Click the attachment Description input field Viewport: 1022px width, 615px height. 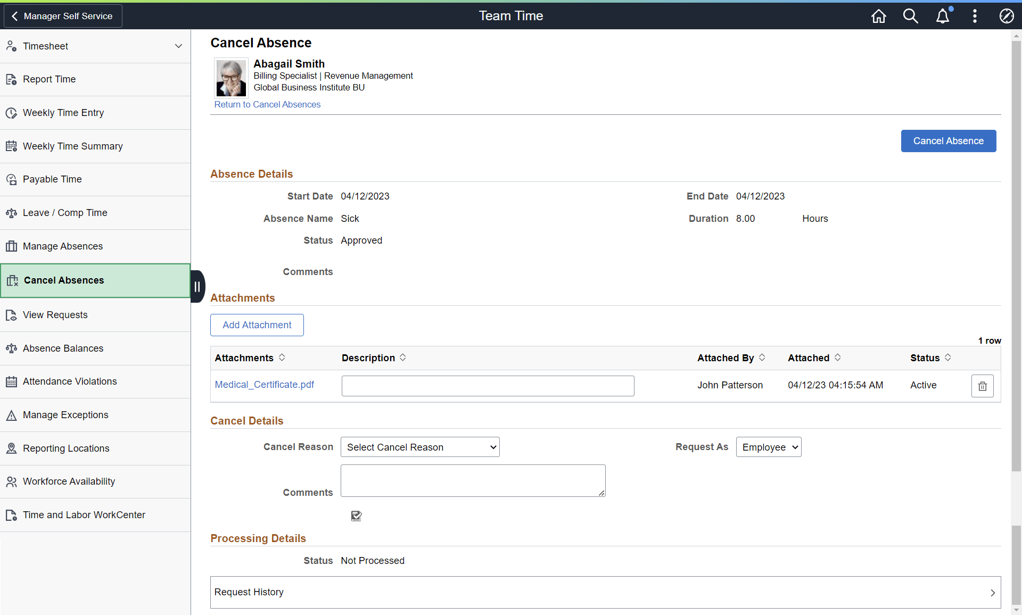coord(488,386)
